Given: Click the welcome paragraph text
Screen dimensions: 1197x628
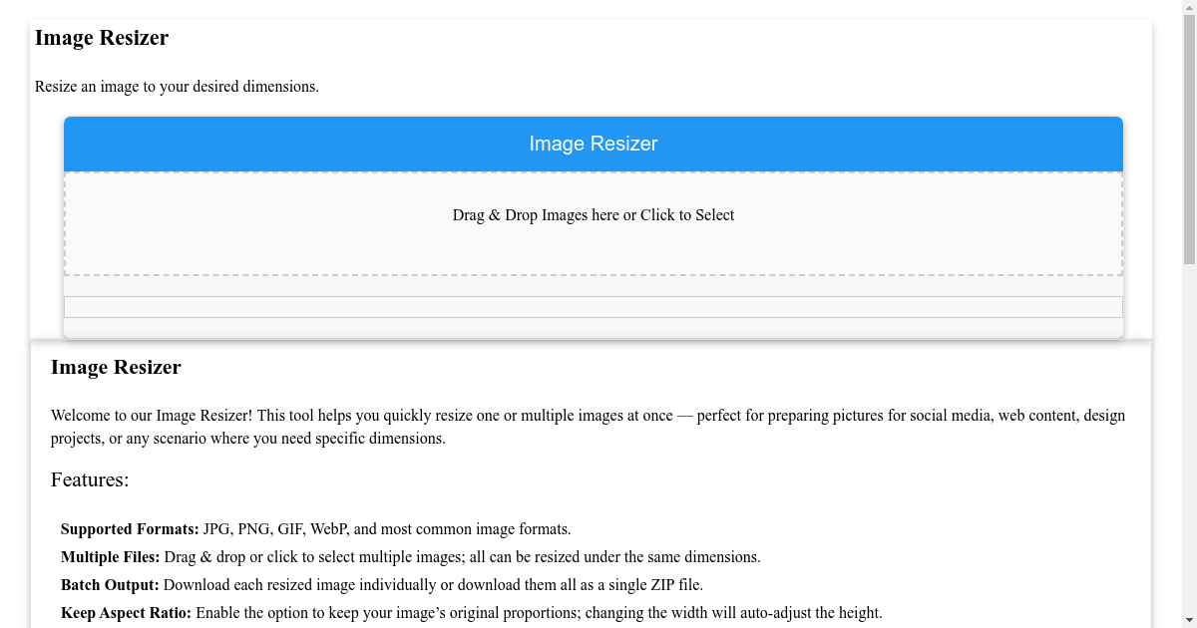Looking at the screenshot, I should point(589,426).
